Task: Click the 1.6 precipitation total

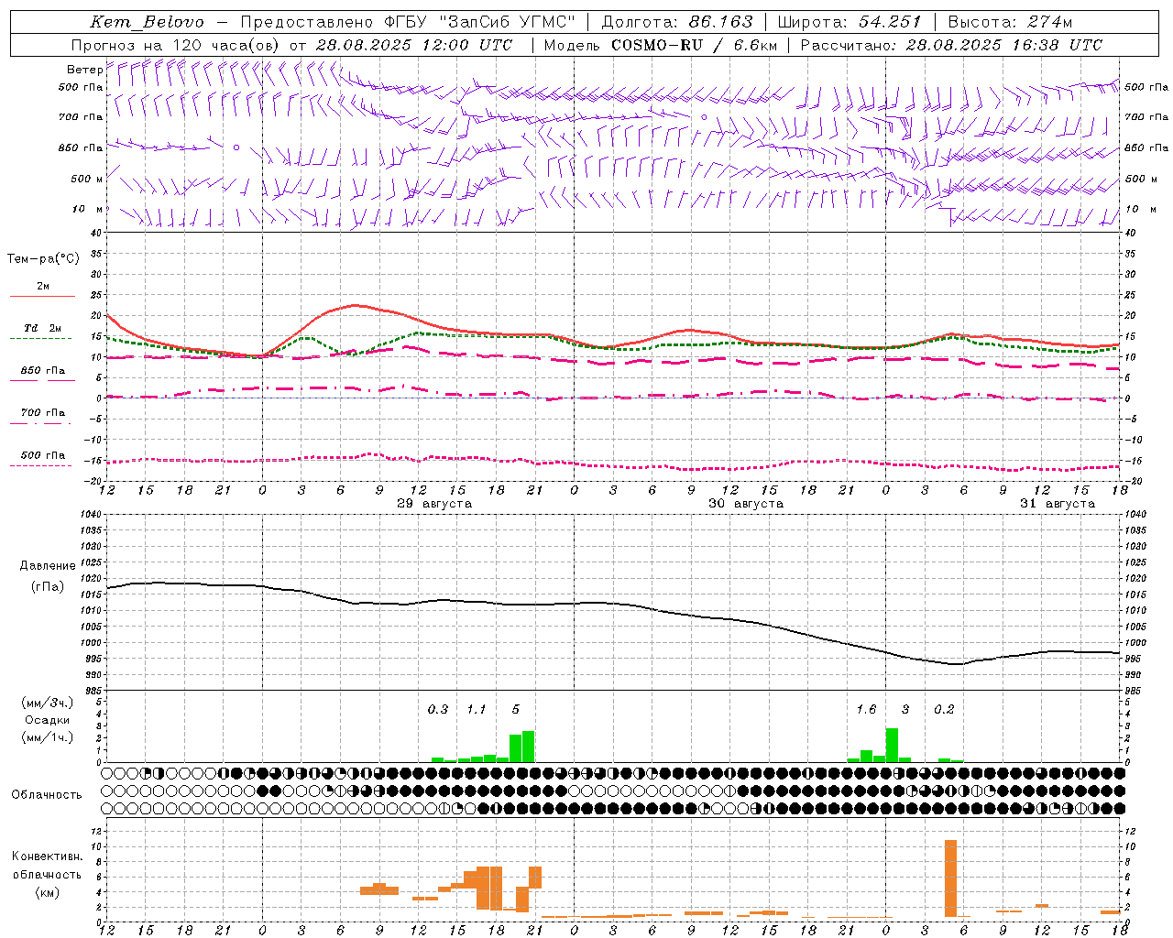Action: (866, 710)
